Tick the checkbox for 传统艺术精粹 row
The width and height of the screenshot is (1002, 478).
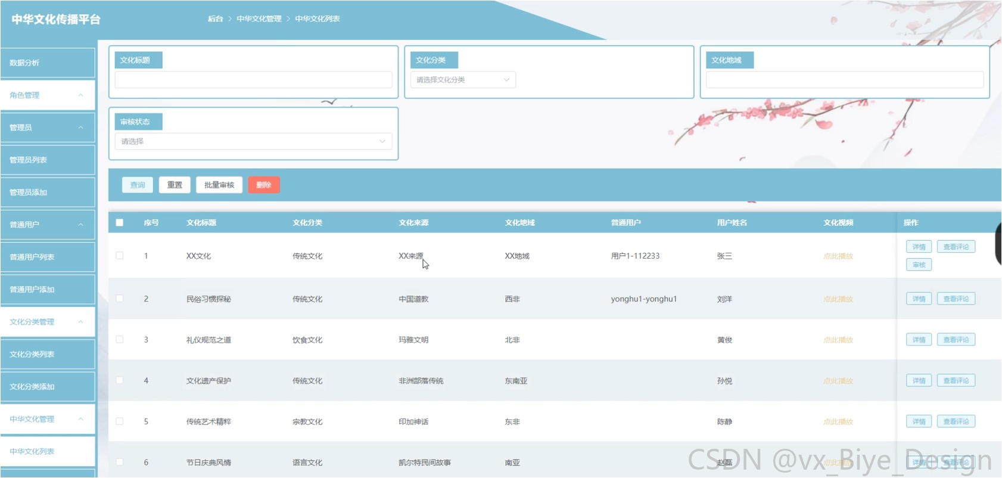(120, 421)
